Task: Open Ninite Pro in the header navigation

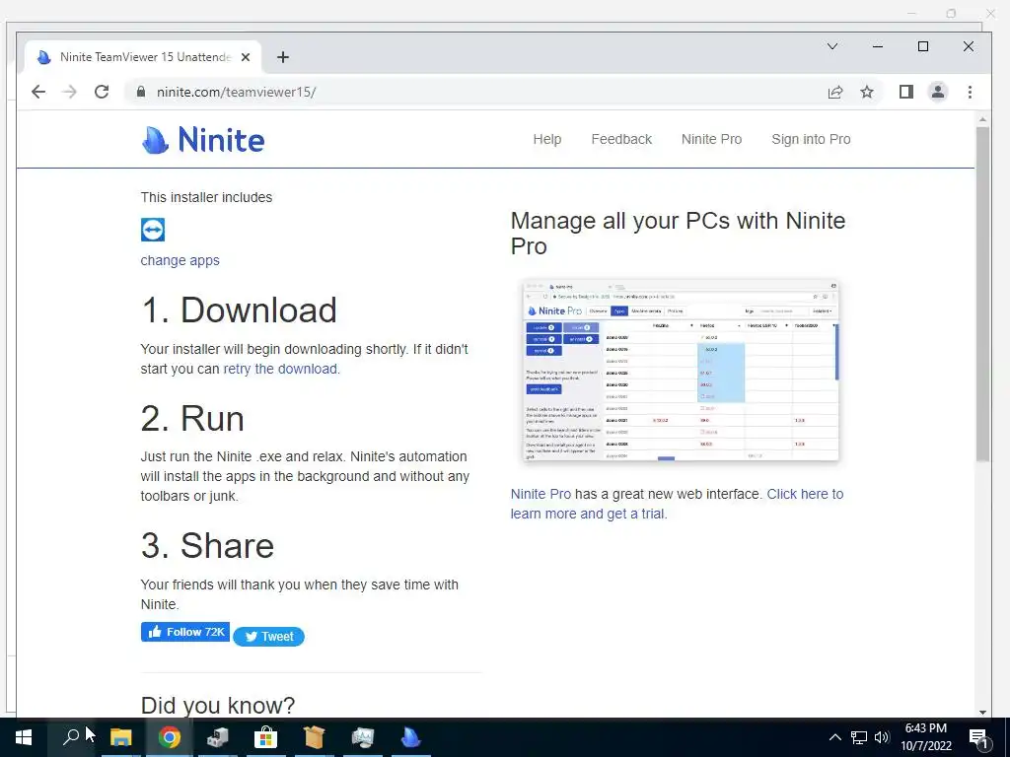Action: pos(712,139)
